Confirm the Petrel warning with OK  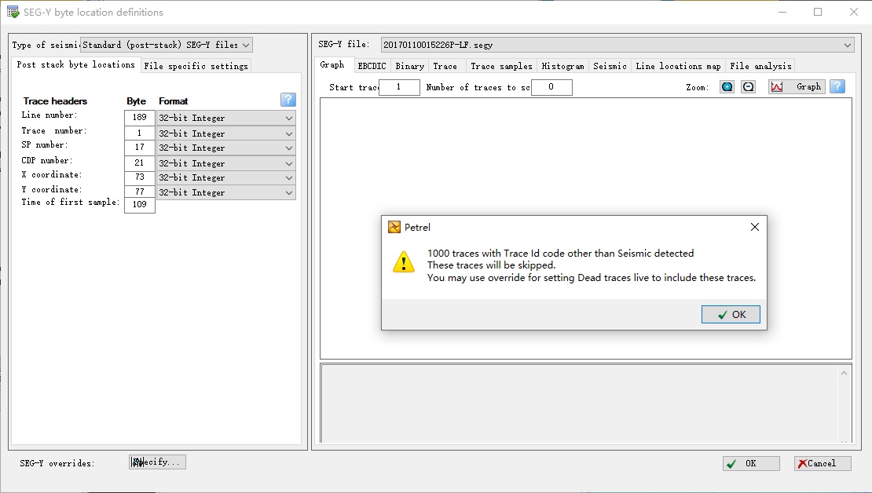coord(731,315)
